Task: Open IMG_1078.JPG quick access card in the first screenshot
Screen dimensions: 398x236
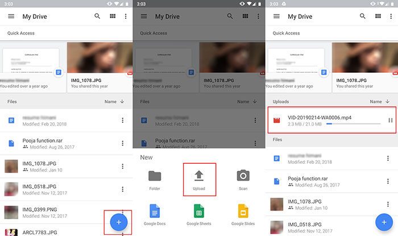Action: tap(100, 67)
